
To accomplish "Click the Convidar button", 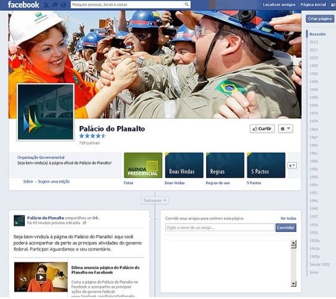I will coord(286,228).
